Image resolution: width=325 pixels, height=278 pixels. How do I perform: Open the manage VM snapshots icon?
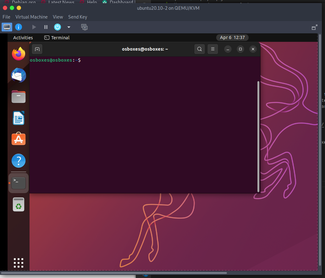(84, 27)
